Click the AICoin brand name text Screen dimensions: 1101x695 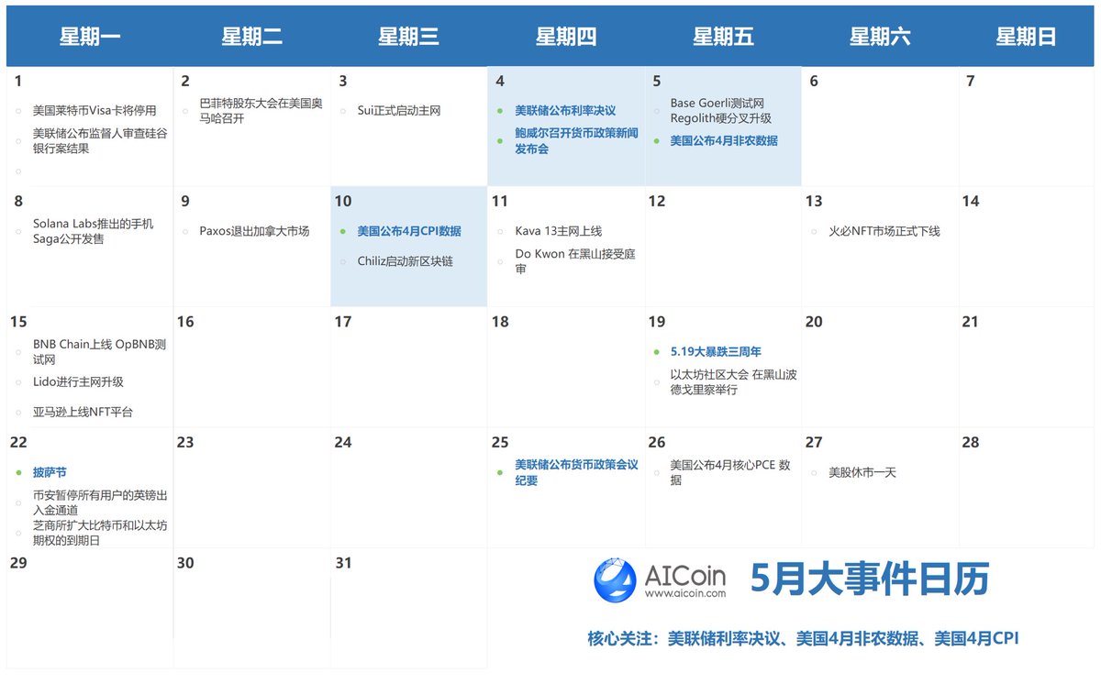click(684, 575)
